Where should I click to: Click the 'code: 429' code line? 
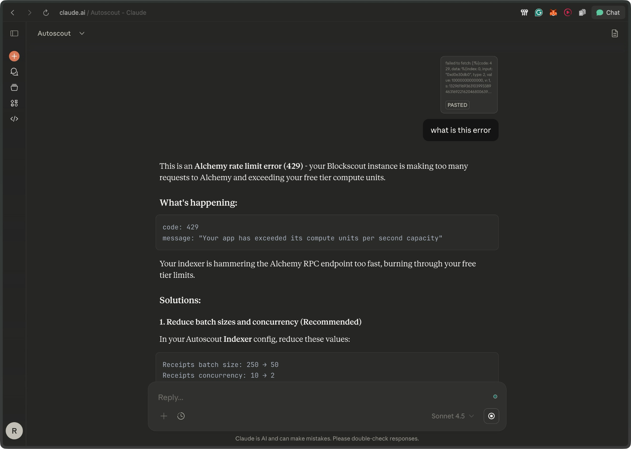180,227
